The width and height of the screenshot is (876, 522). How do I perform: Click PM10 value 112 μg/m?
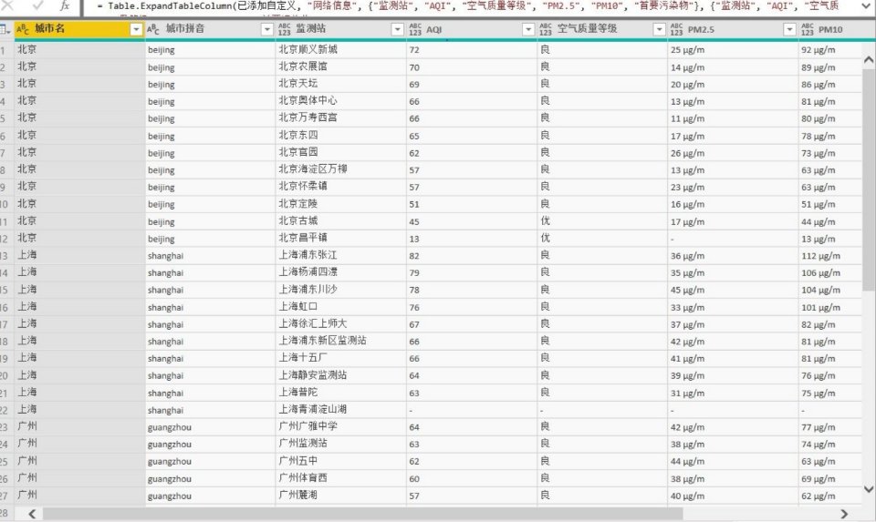830,255
